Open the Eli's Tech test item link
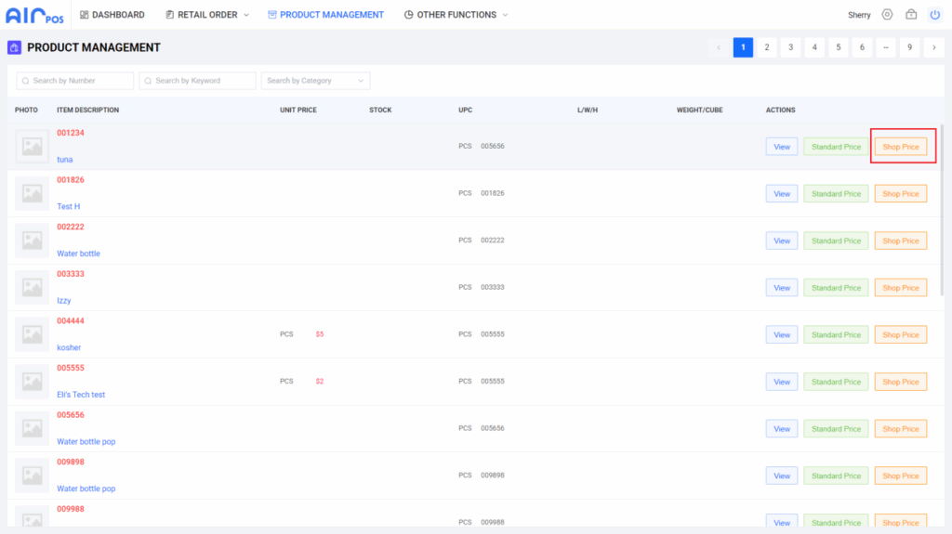The height and width of the screenshot is (534, 952). (x=81, y=395)
